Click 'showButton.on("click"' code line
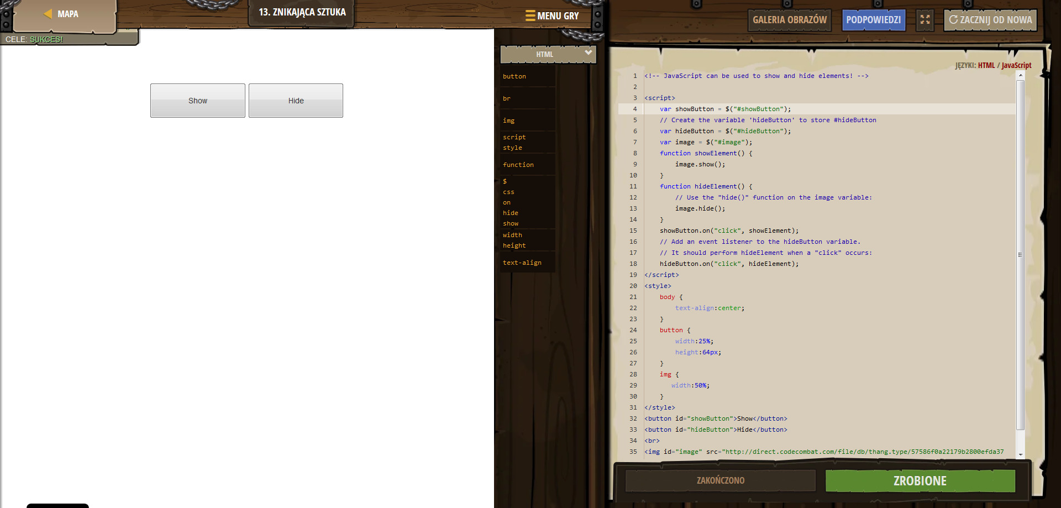The height and width of the screenshot is (508, 1061). click(x=729, y=231)
